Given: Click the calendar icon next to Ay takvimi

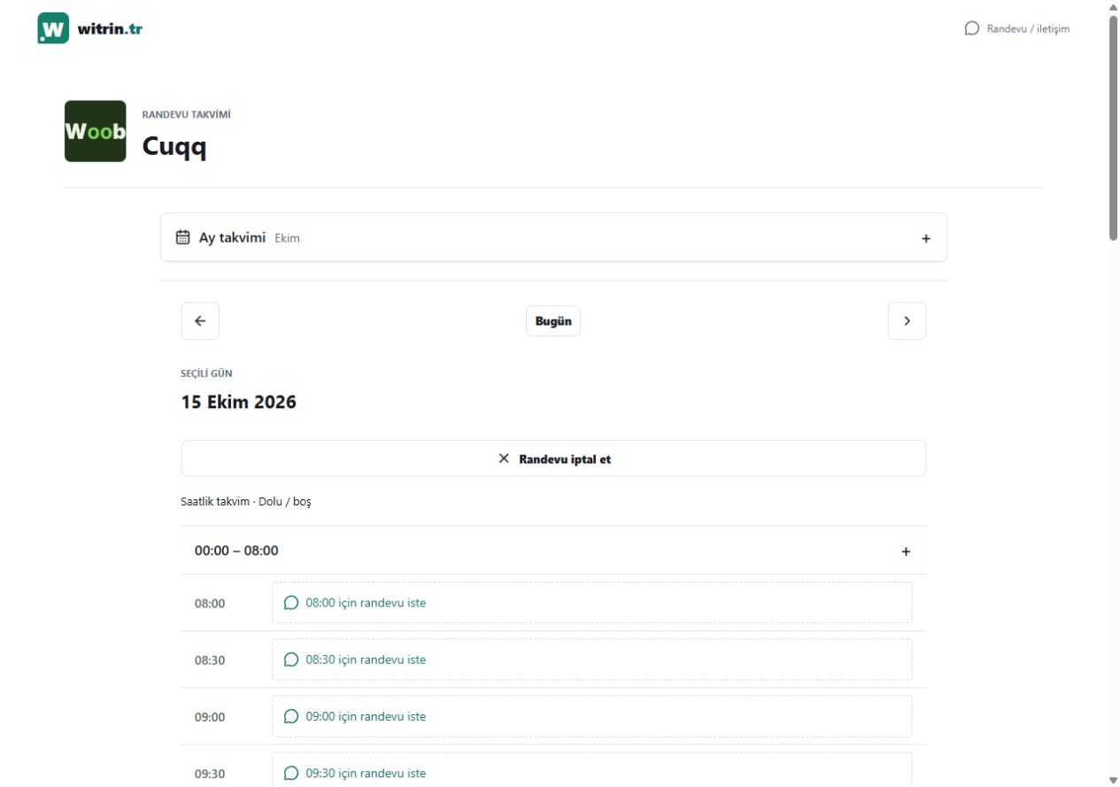Looking at the screenshot, I should pyautogui.click(x=183, y=237).
